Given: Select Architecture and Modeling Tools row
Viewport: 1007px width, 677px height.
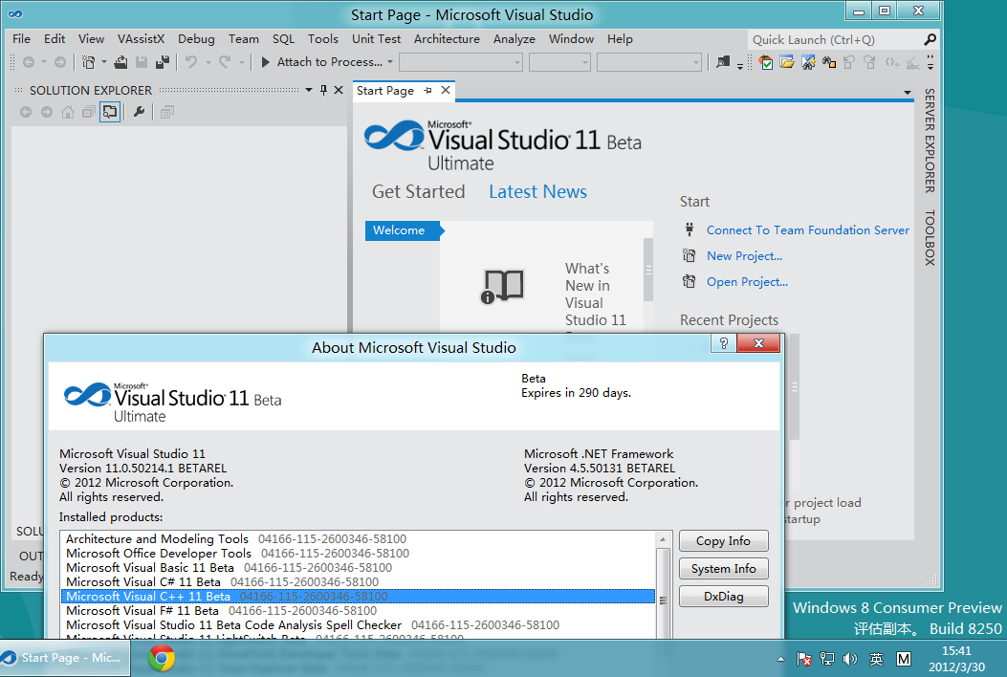Looking at the screenshot, I should (359, 539).
